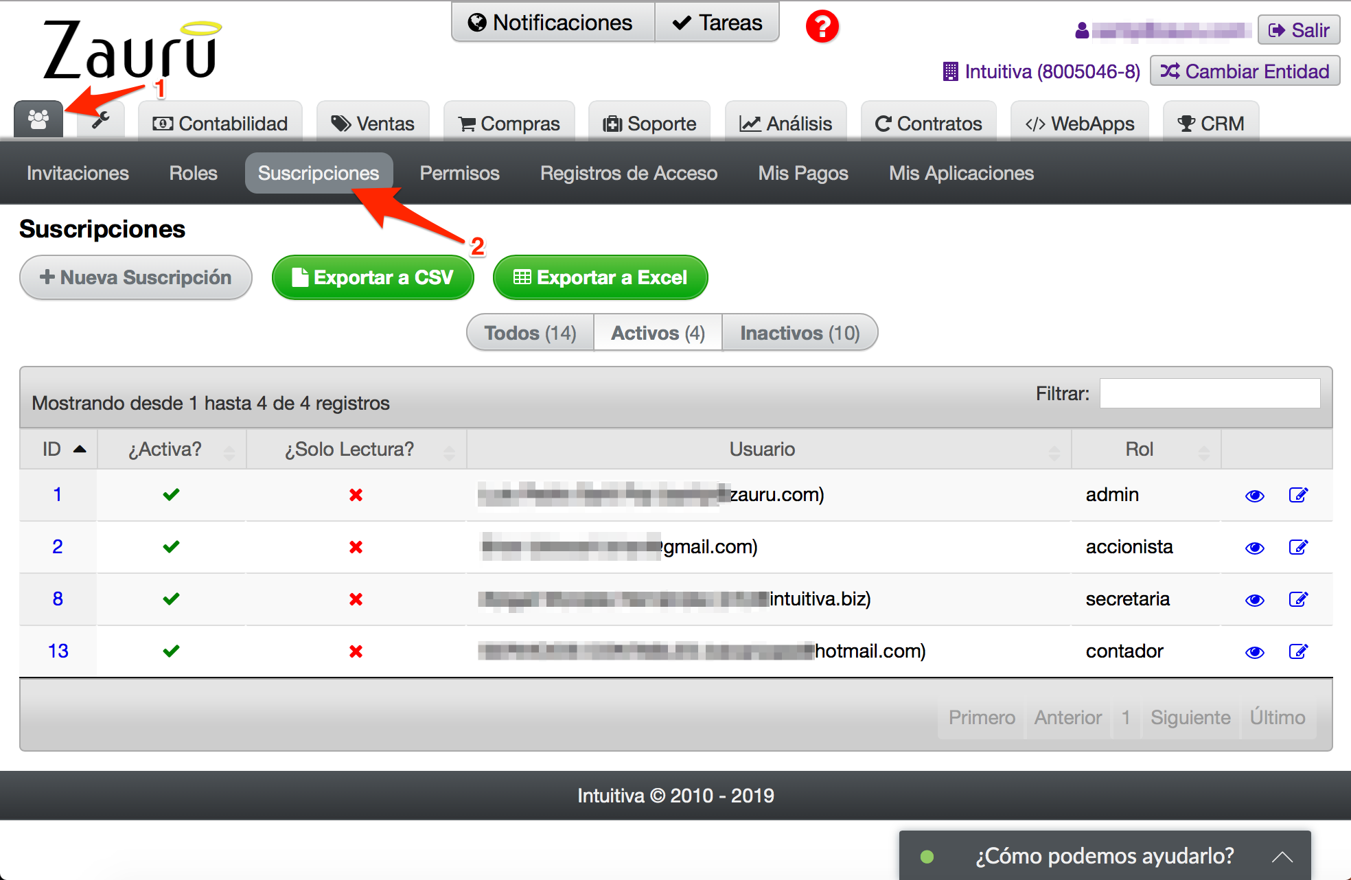1351x880 pixels.
Task: Sort by ¿Activa? column
Action: click(172, 449)
